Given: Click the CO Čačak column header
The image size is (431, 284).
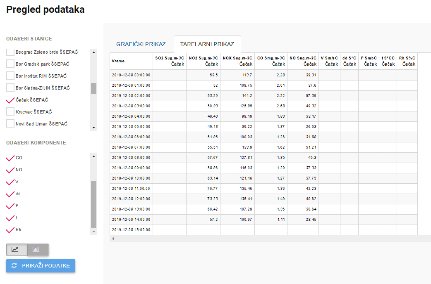Looking at the screenshot, I should tap(271, 61).
